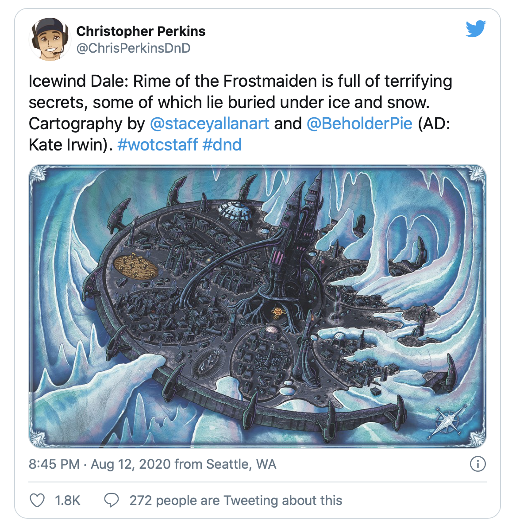The width and height of the screenshot is (516, 532).
Task: Visit the @staceyallanart mention
Action: [209, 123]
